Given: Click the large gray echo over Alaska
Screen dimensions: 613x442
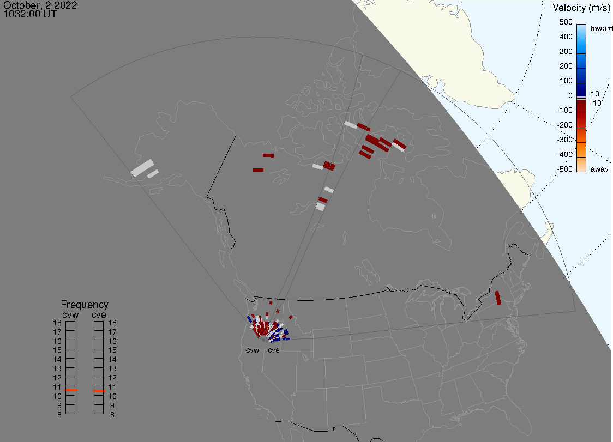Looking at the screenshot, I should click(x=142, y=168).
